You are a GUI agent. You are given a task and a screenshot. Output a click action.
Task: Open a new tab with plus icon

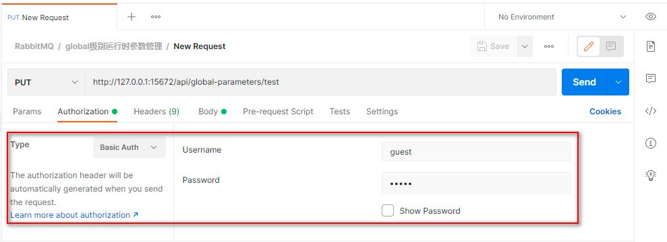pyautogui.click(x=132, y=17)
